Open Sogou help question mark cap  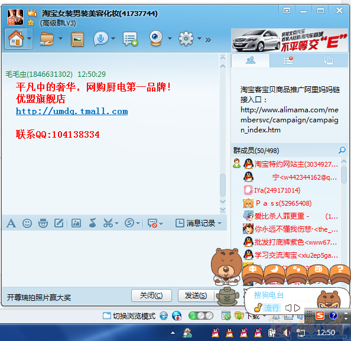click(x=340, y=274)
